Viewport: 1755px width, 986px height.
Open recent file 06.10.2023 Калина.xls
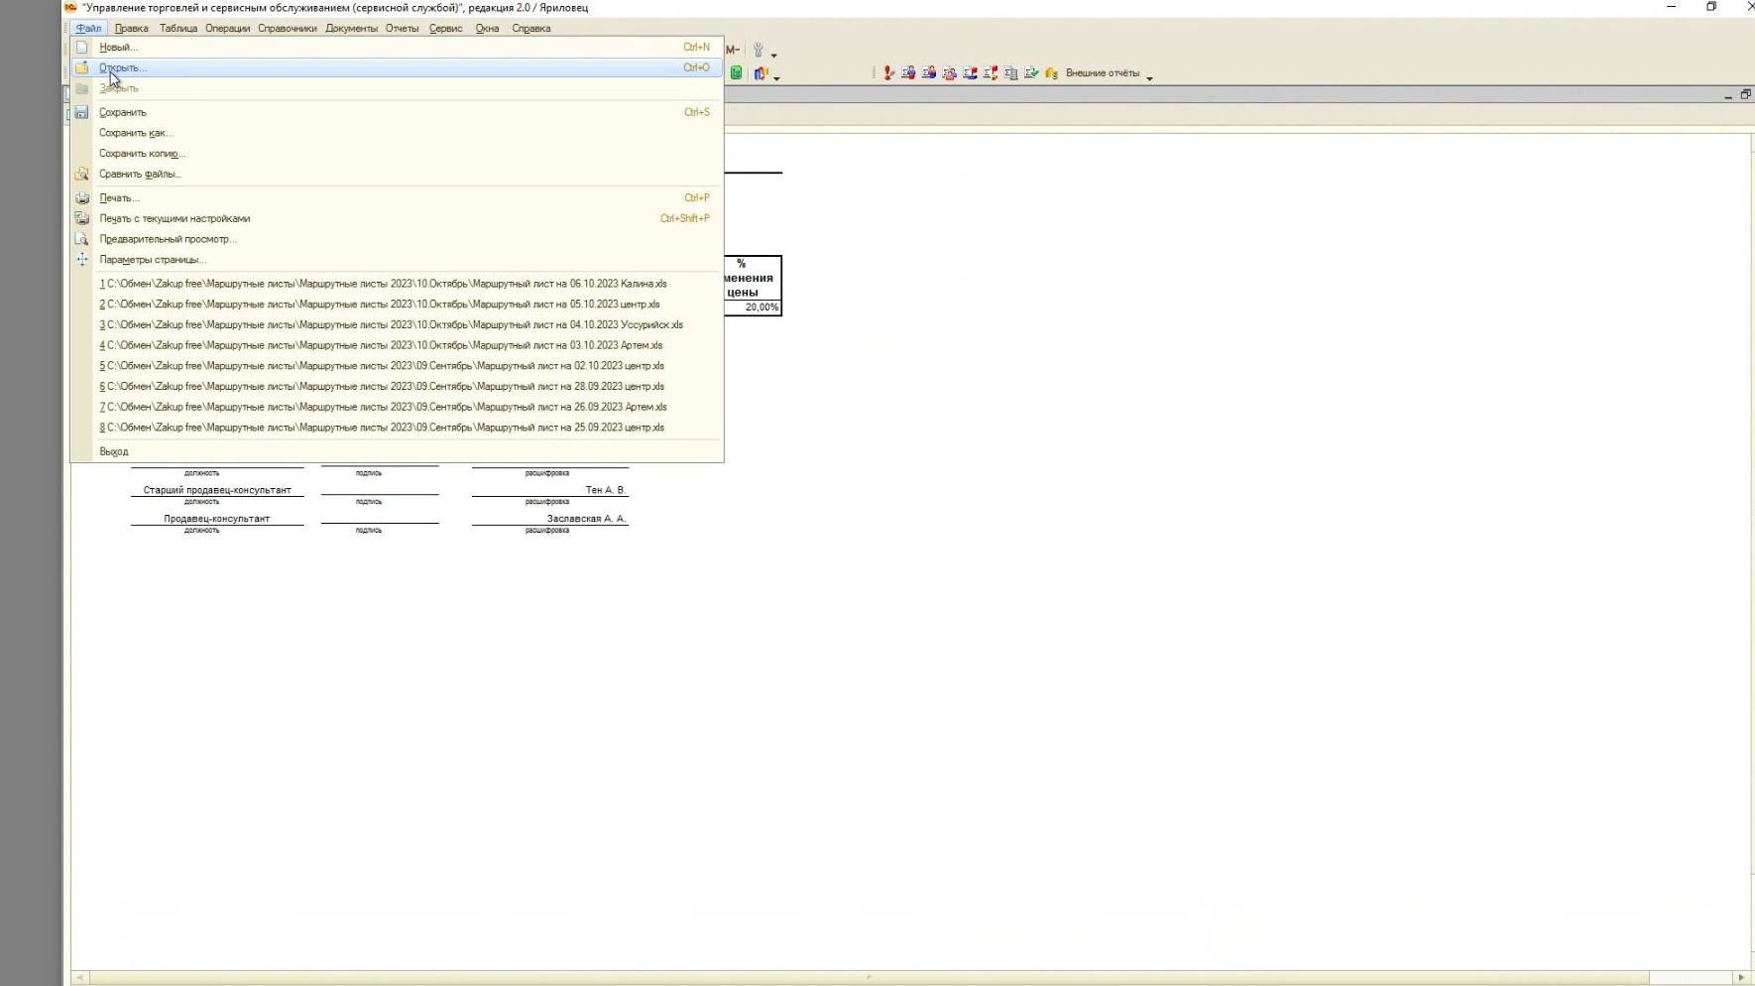[397, 284]
